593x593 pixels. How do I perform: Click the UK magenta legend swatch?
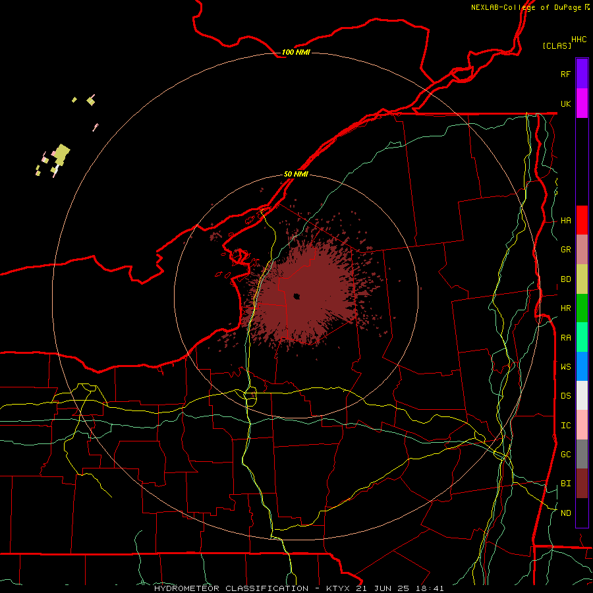tap(582, 103)
